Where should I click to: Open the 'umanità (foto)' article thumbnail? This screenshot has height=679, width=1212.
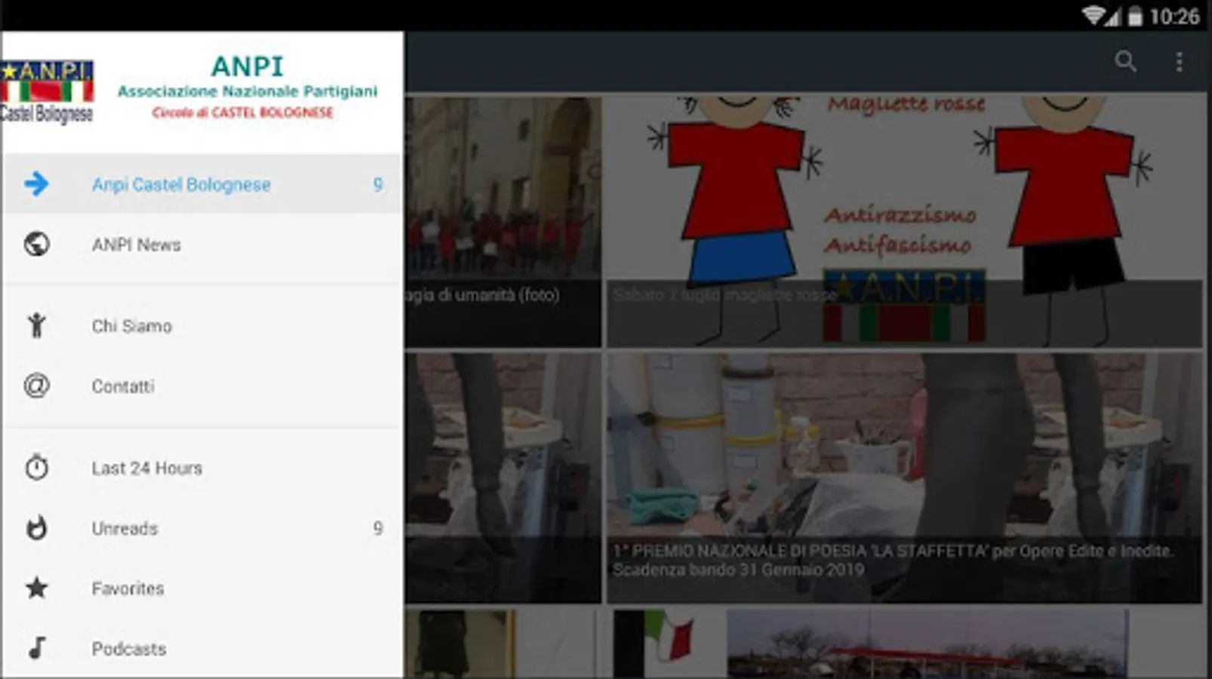[503, 221]
